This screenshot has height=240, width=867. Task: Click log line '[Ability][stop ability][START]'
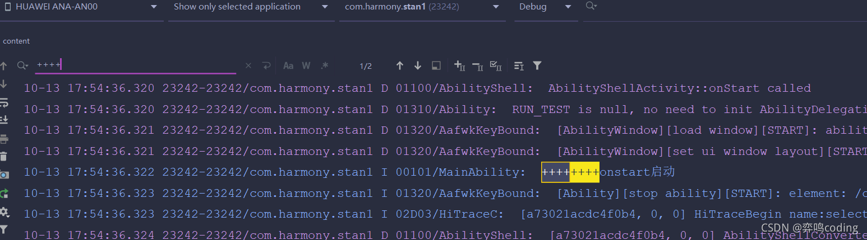click(445, 194)
